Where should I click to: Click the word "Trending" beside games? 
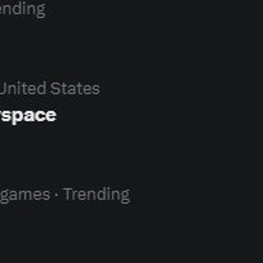coord(97,195)
